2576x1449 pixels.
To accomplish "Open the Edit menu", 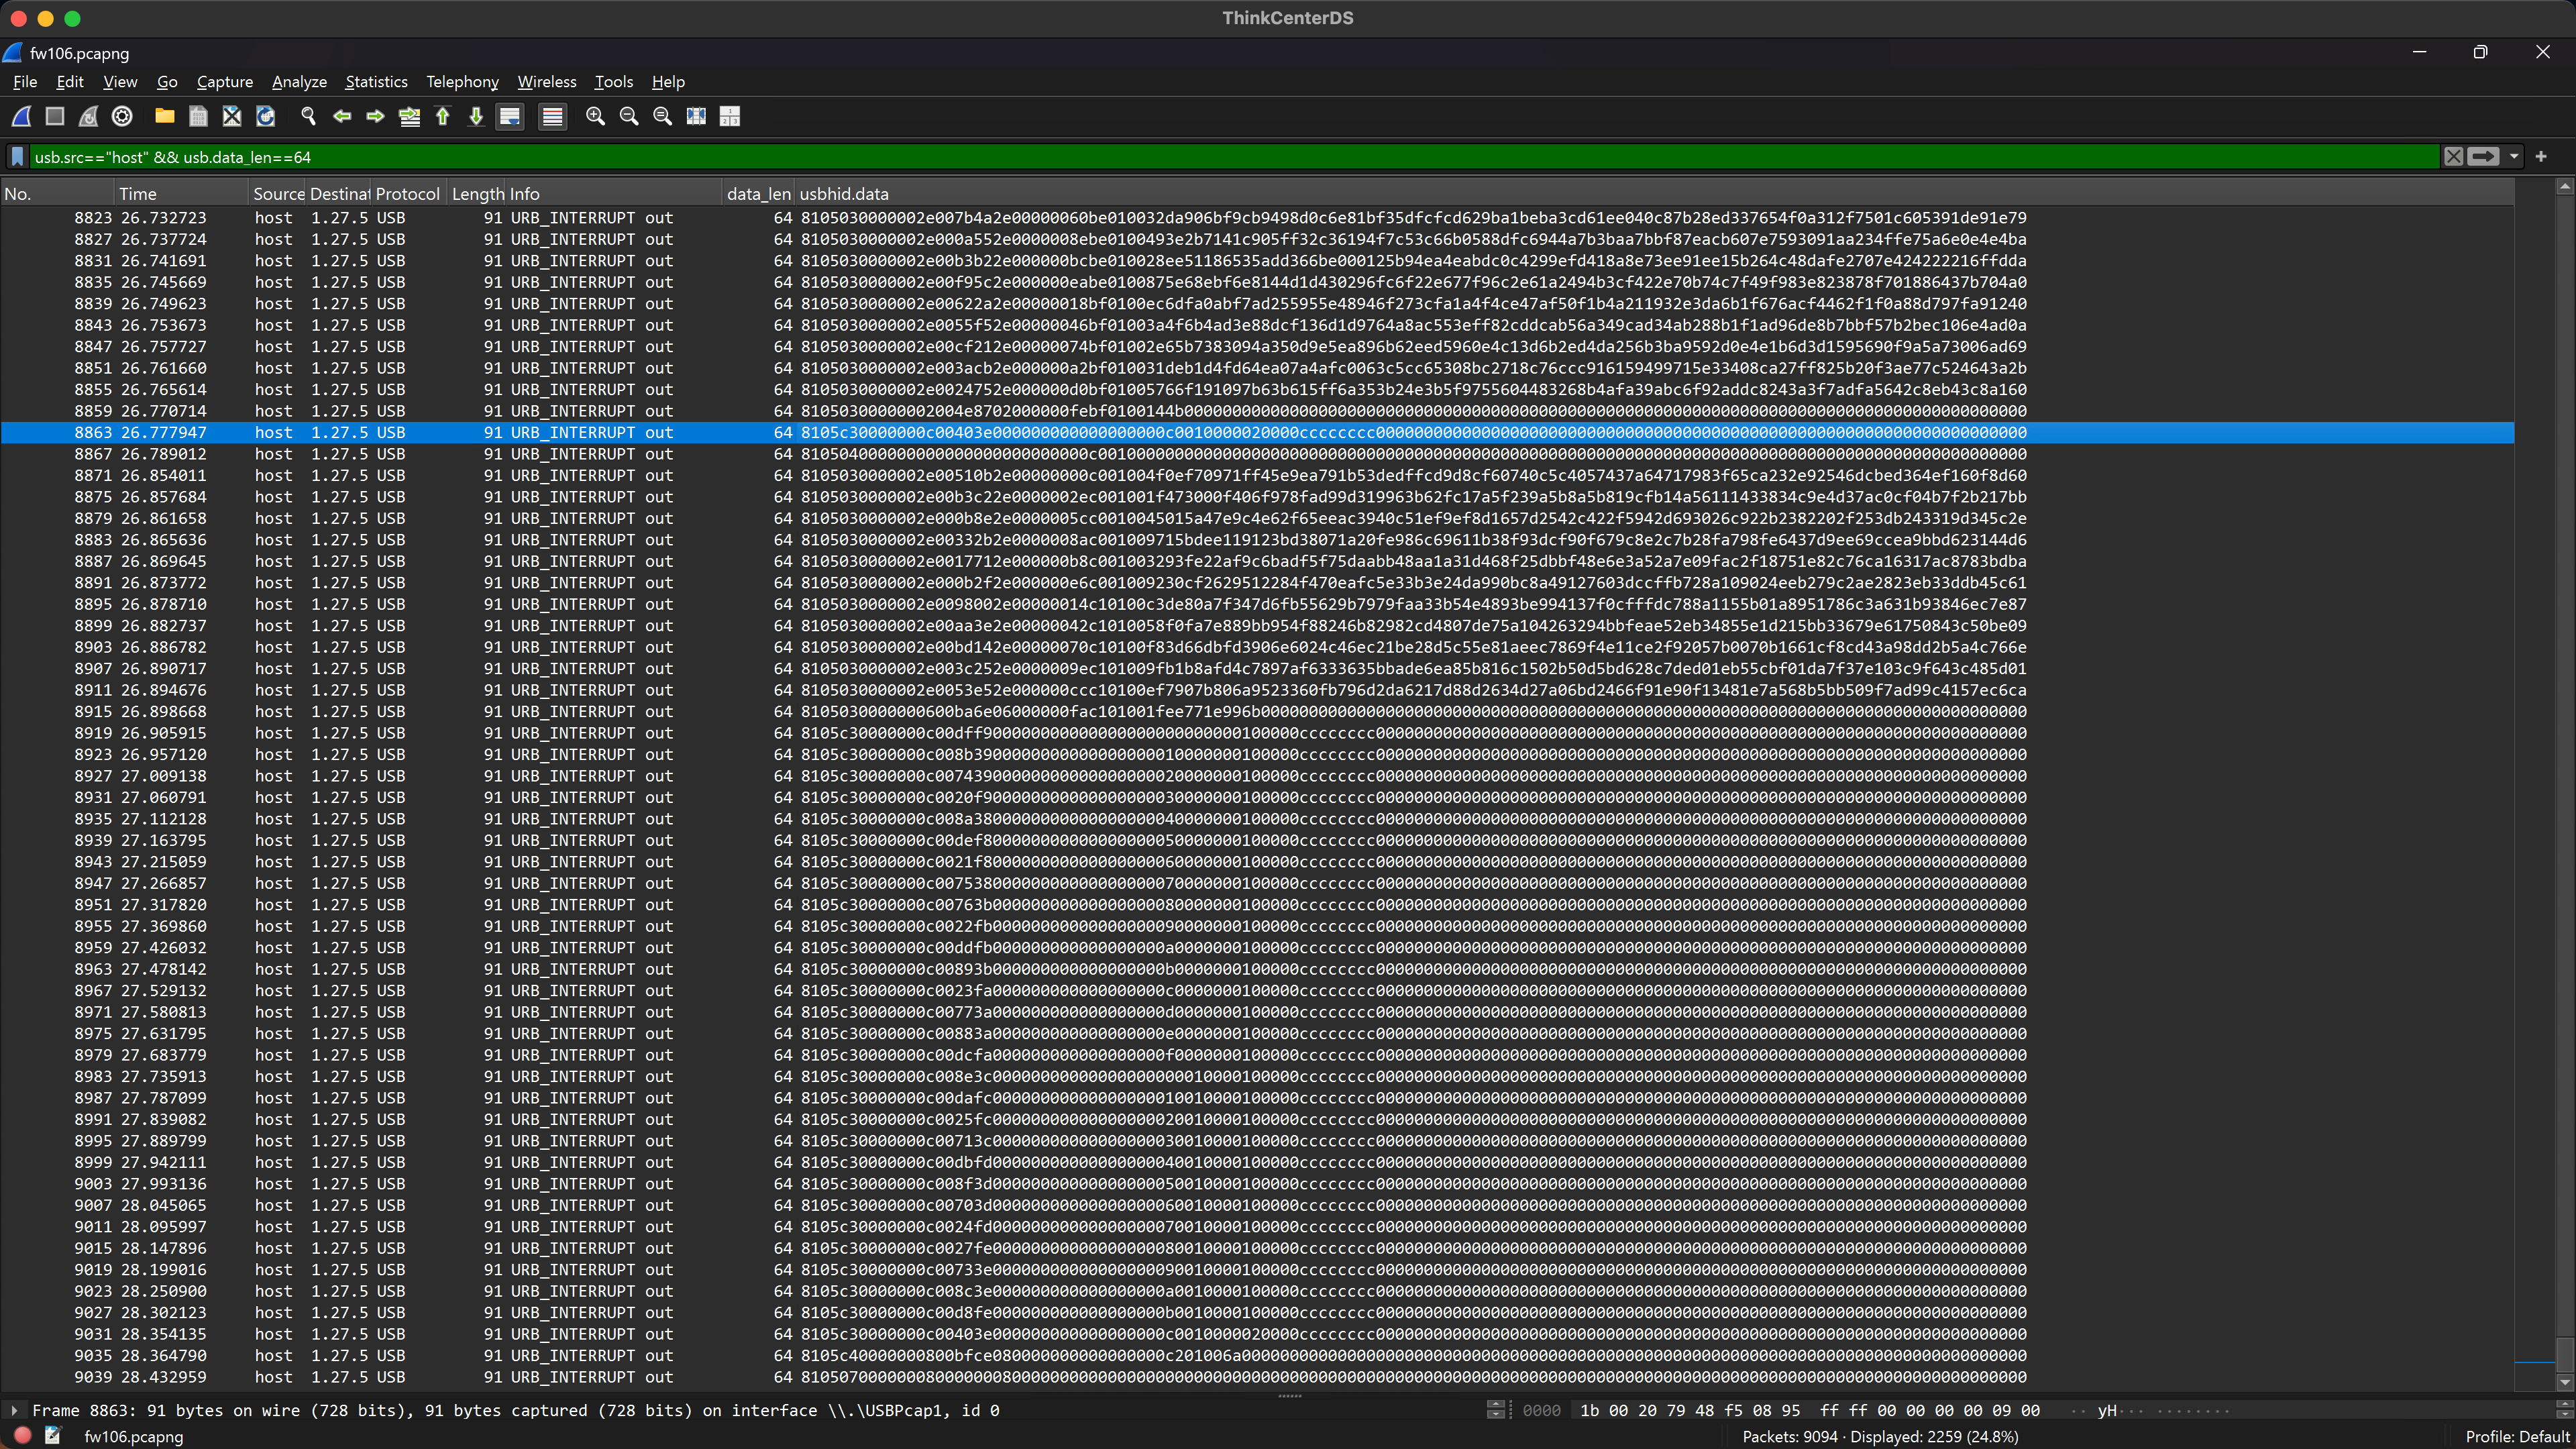I will coord(70,82).
